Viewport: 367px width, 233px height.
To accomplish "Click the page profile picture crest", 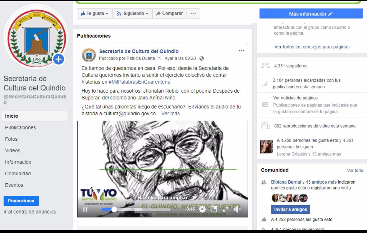I will [36, 37].
